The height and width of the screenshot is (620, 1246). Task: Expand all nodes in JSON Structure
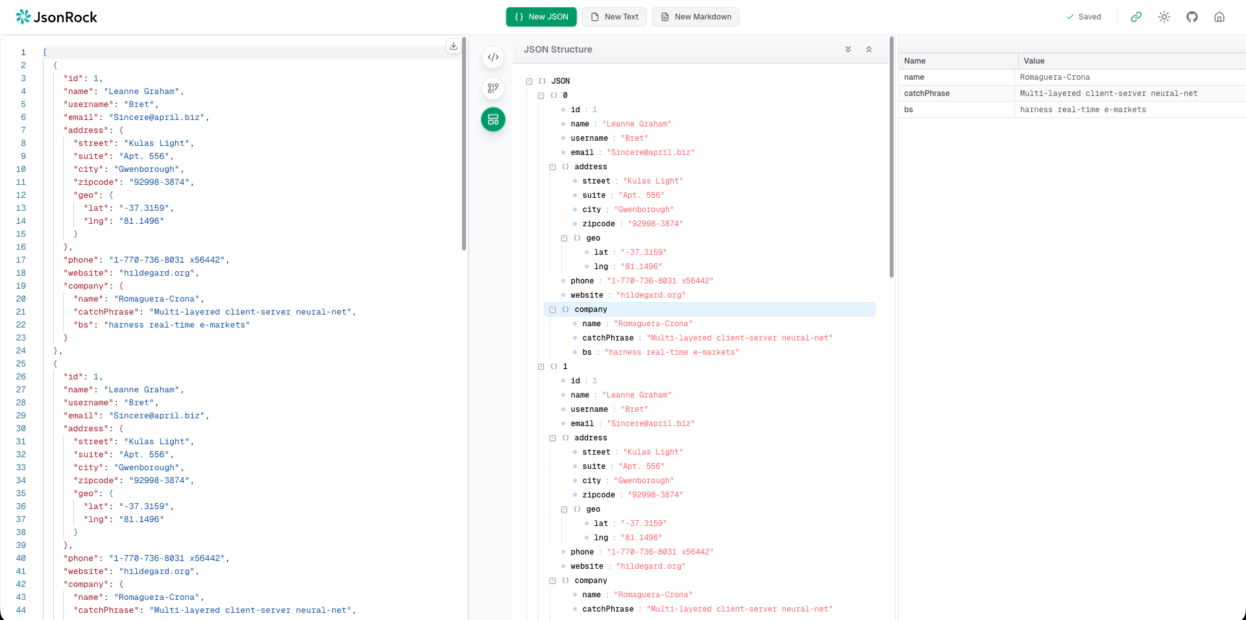point(848,49)
